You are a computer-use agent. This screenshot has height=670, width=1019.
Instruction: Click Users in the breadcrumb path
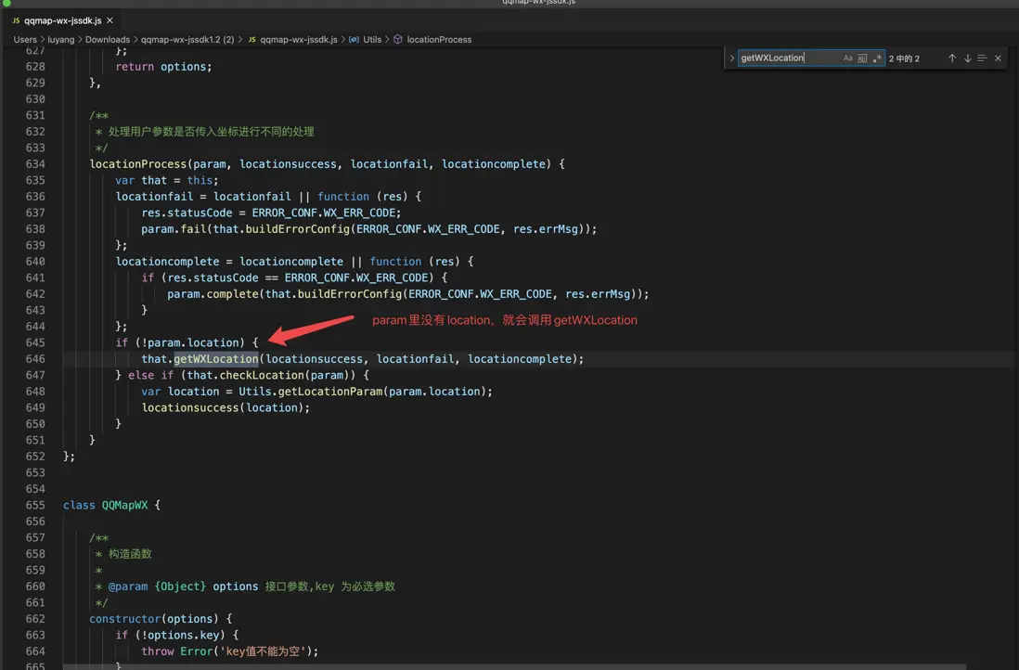[x=25, y=40]
